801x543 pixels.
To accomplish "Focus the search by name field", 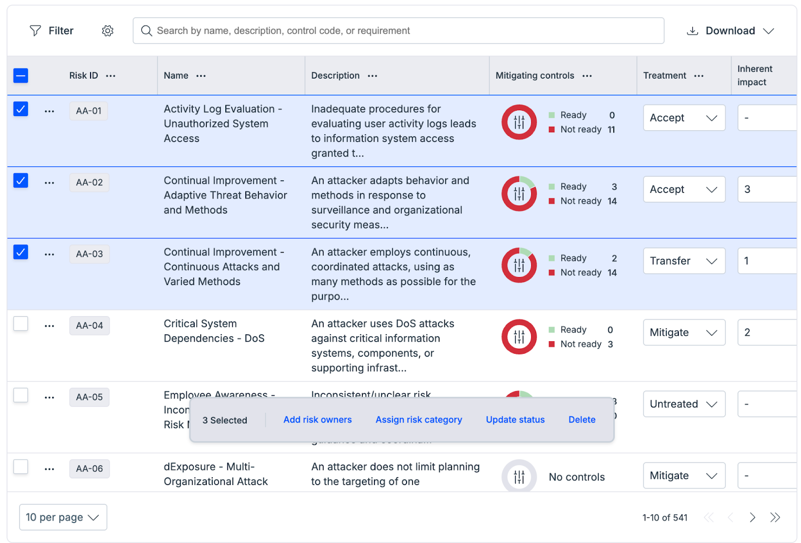I will pos(398,31).
